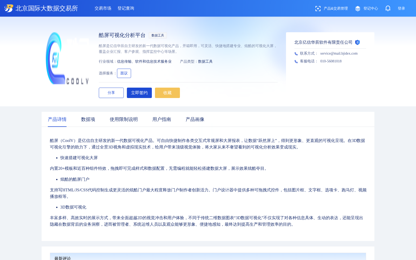
Task: Click the 最新评论 section header
Action: [208, 257]
